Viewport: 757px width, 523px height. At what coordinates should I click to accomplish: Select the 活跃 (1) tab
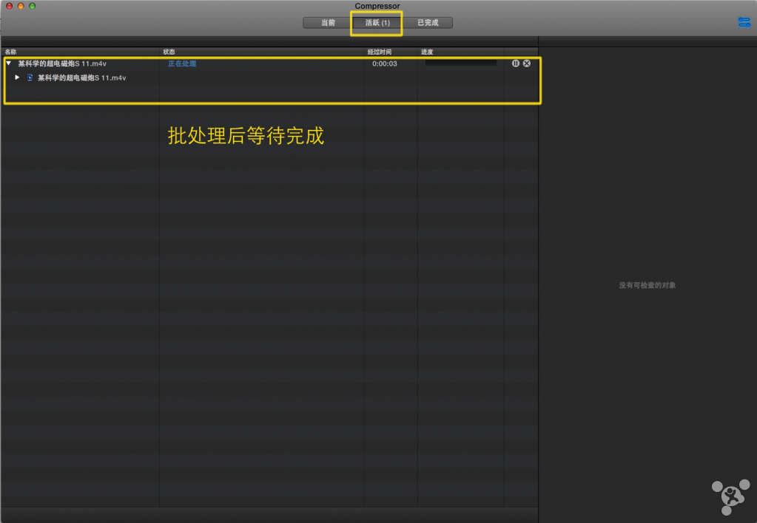pos(377,23)
